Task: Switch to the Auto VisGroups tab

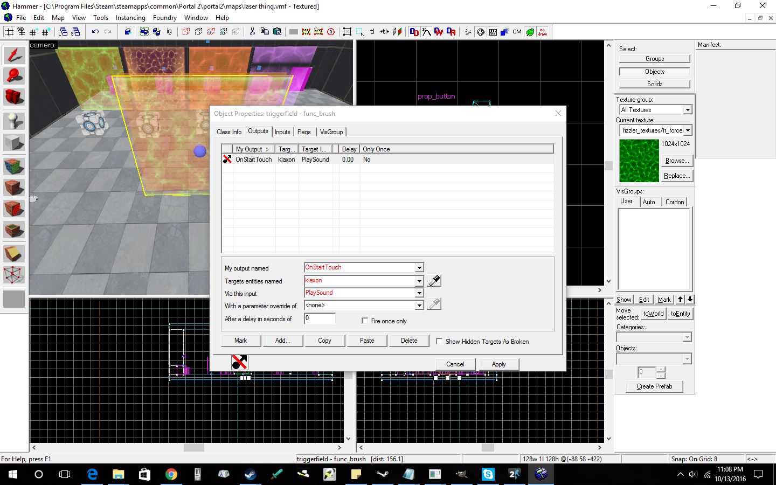Action: [649, 202]
